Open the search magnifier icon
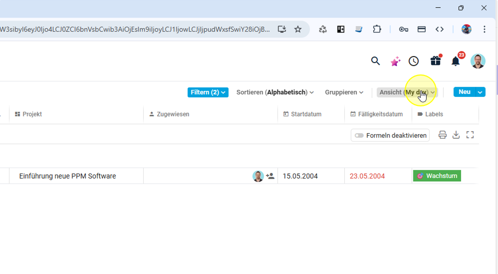 point(375,61)
